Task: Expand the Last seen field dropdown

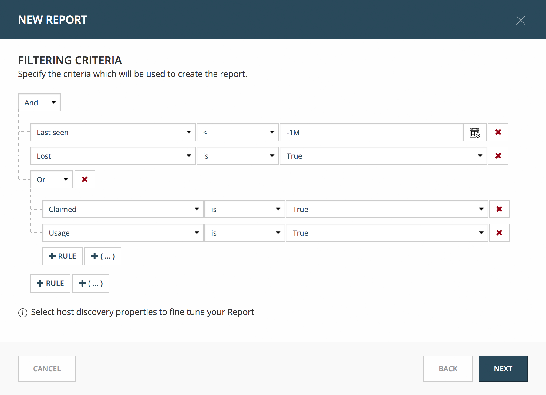Action: [x=113, y=132]
